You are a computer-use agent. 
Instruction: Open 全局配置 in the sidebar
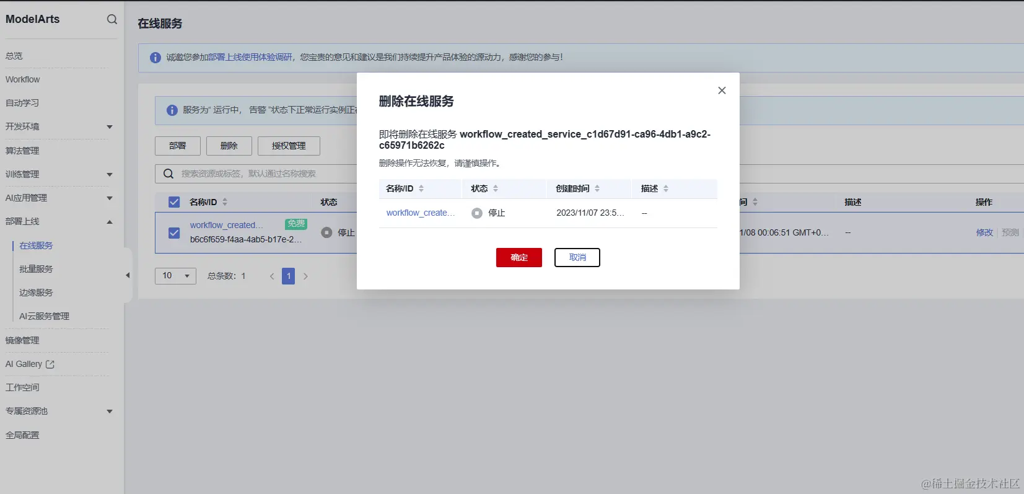[x=22, y=435]
